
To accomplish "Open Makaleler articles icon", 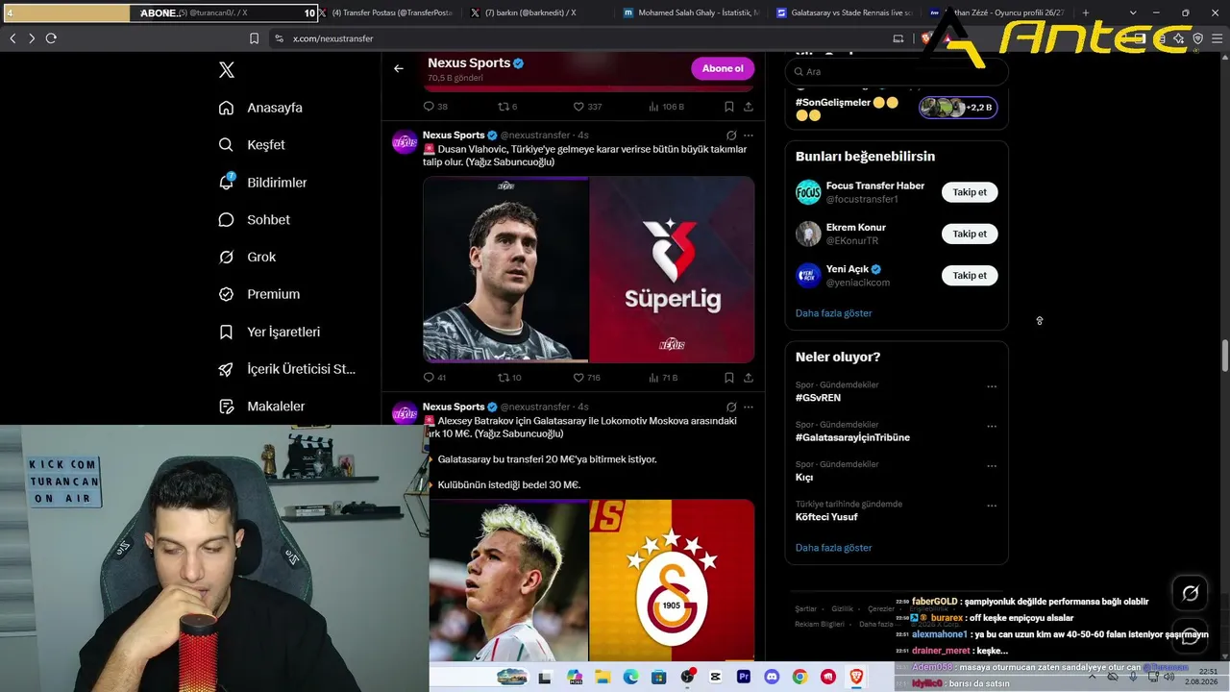I will (227, 407).
